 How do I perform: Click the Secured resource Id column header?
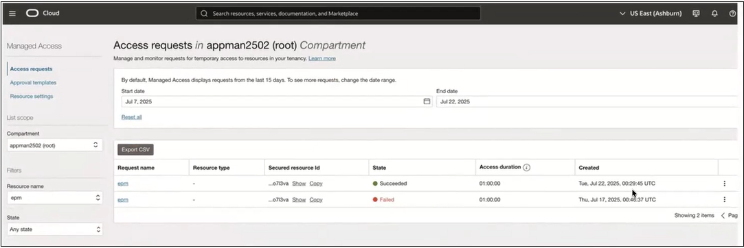click(294, 168)
